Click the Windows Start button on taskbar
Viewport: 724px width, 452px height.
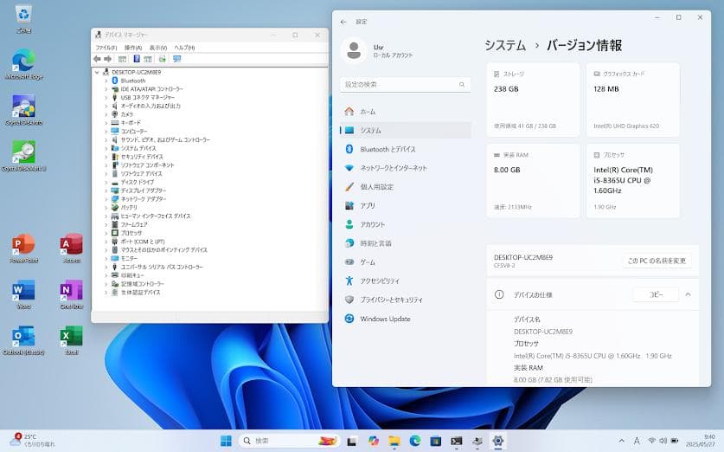[x=227, y=441]
